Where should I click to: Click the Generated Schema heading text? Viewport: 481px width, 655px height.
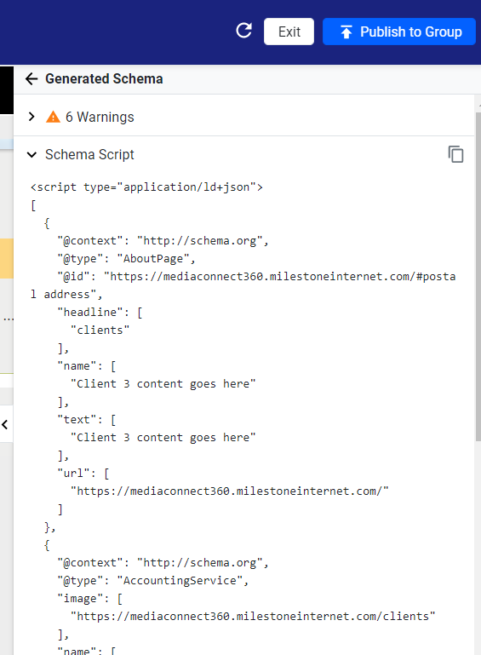(104, 78)
